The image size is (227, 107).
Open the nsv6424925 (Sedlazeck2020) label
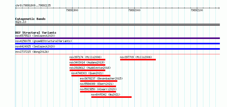click(35, 46)
